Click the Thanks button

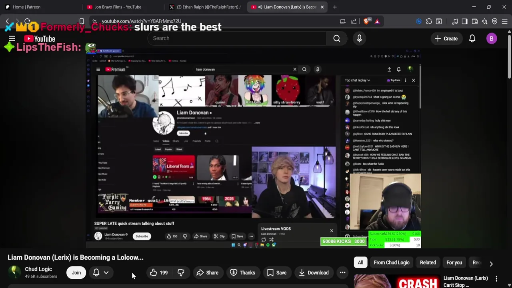[242, 273]
